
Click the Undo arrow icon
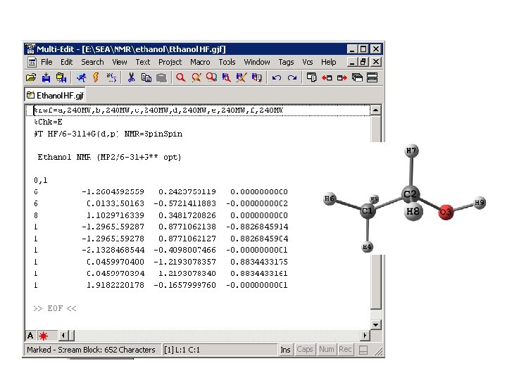(277, 77)
